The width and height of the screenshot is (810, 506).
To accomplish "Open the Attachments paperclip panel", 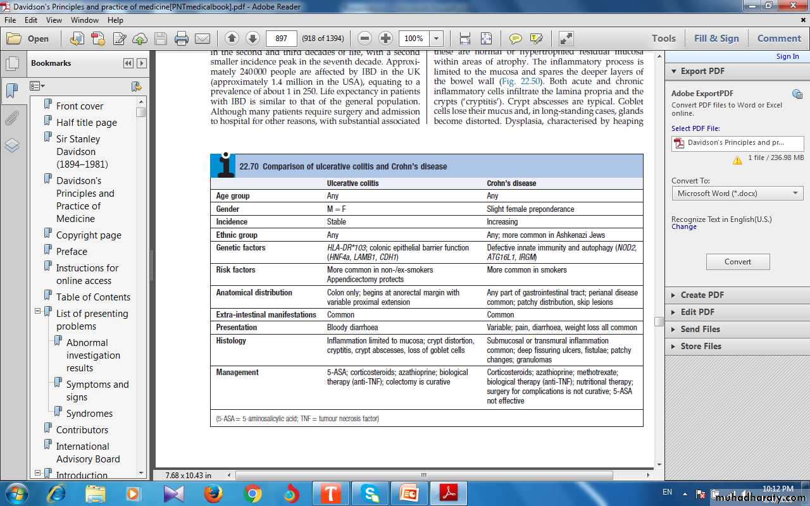I will [x=11, y=118].
